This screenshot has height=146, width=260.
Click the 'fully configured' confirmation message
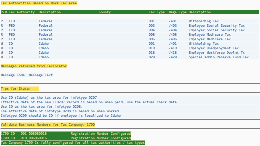(72, 142)
